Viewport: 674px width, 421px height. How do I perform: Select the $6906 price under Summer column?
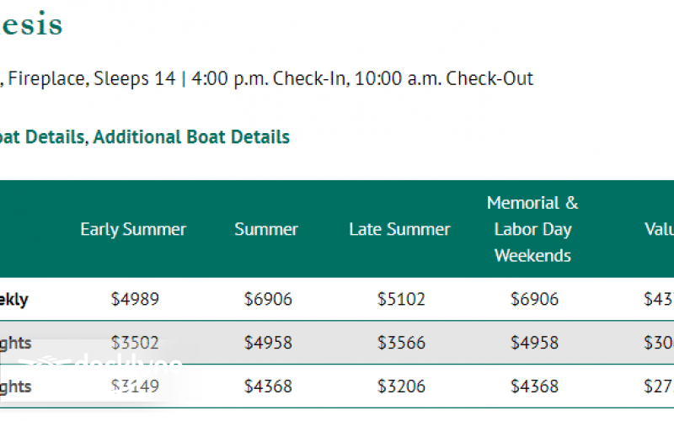268,299
